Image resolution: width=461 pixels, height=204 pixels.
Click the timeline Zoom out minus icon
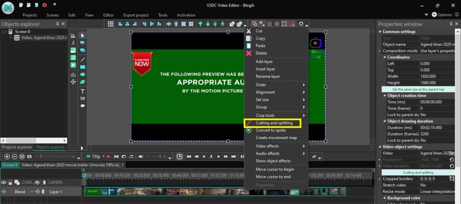point(14,157)
